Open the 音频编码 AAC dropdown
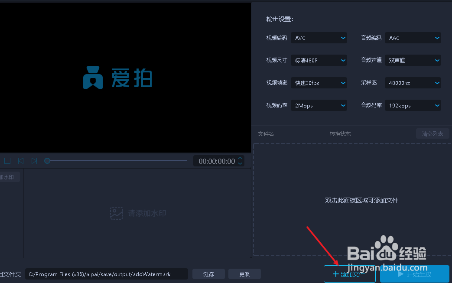The height and width of the screenshot is (283, 452). (413, 38)
